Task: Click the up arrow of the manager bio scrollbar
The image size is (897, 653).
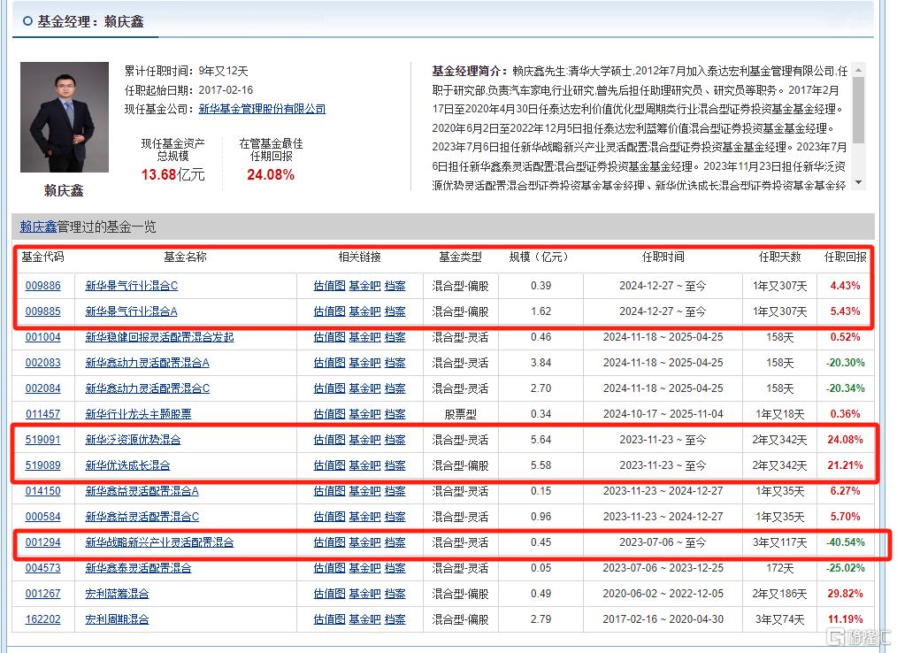Action: click(857, 70)
